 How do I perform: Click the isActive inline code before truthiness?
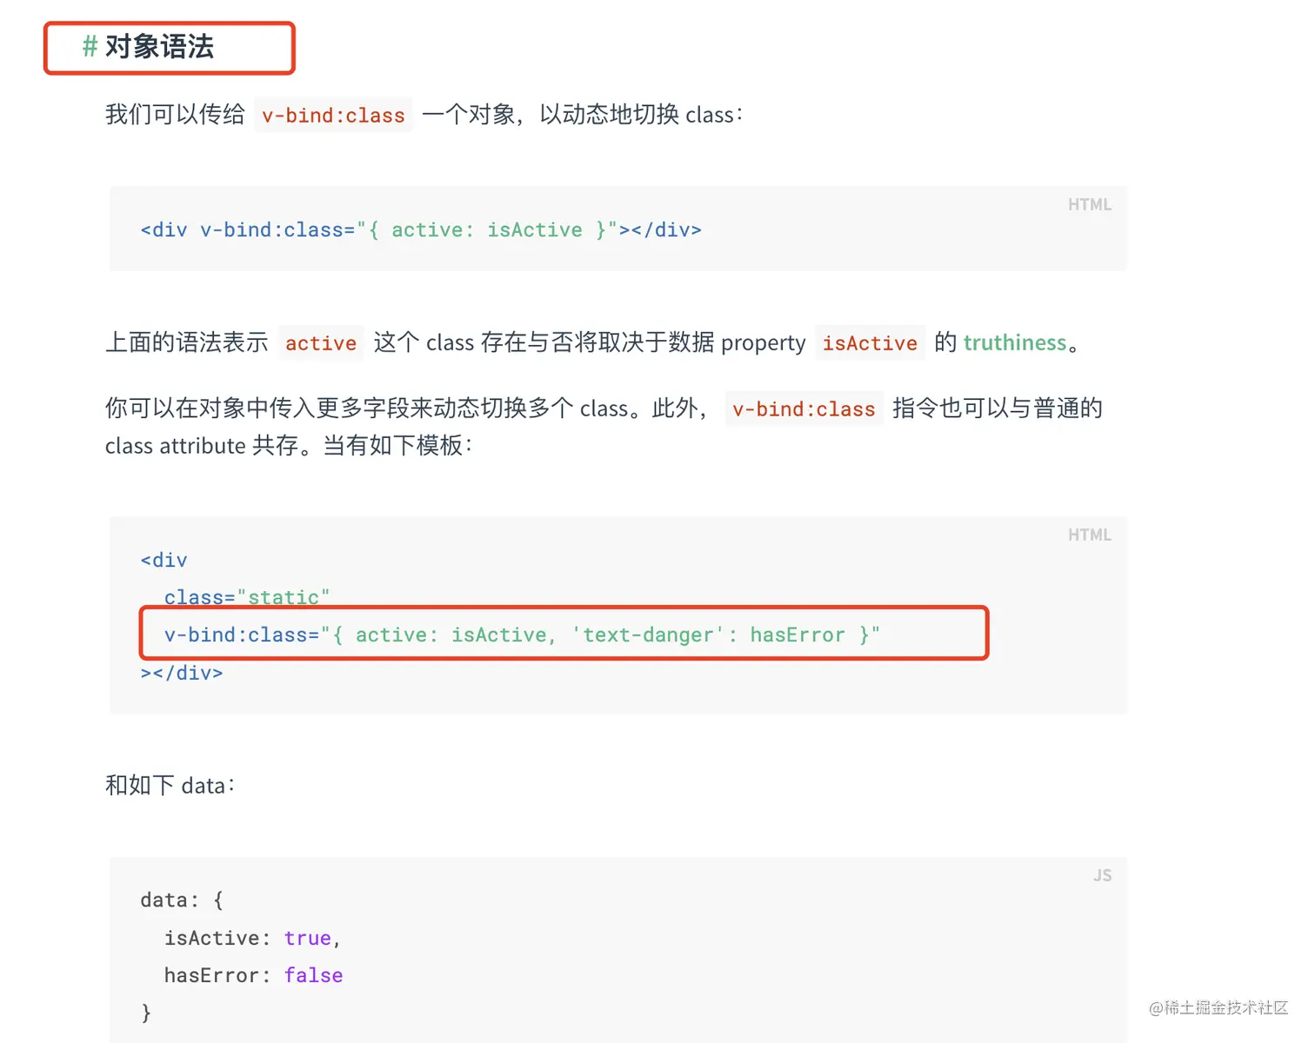(x=869, y=343)
